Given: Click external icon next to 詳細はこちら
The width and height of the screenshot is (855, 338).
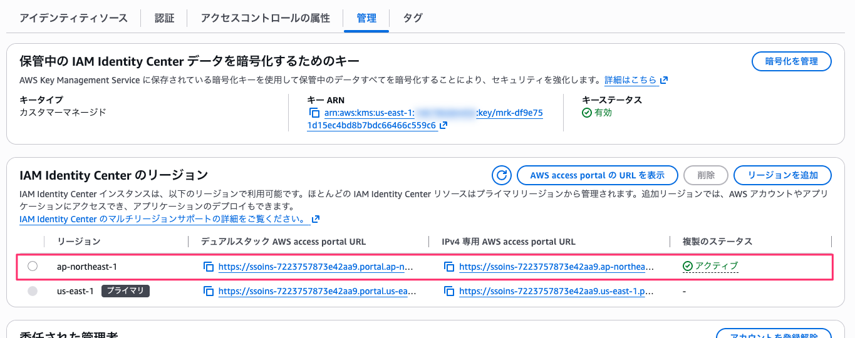Looking at the screenshot, I should 664,80.
